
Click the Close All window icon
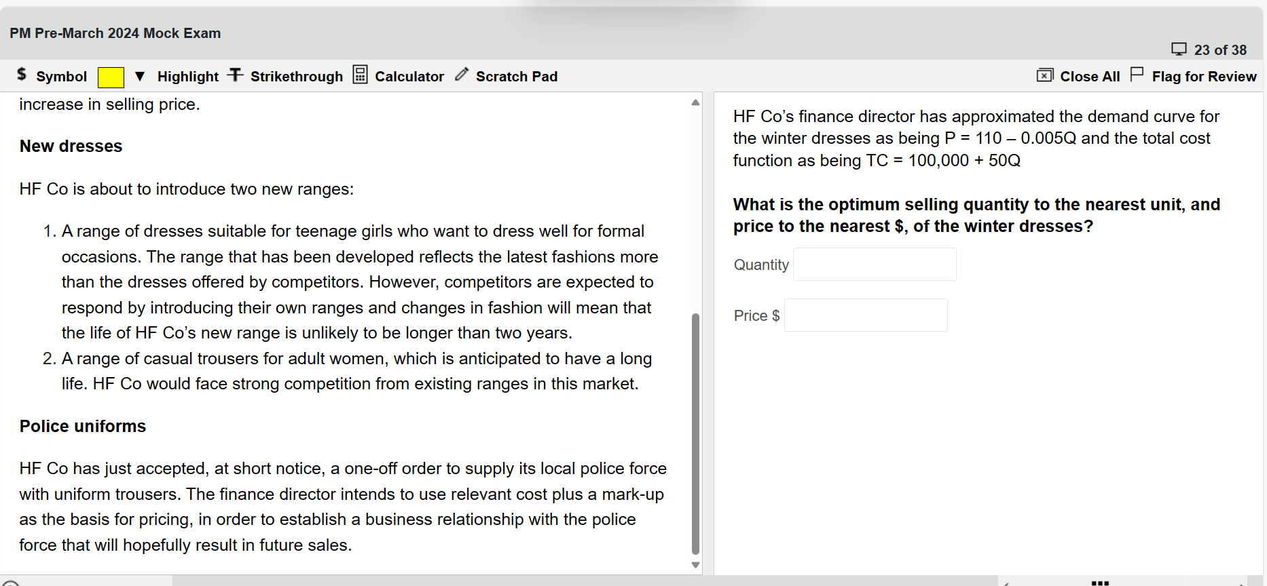coord(1044,75)
